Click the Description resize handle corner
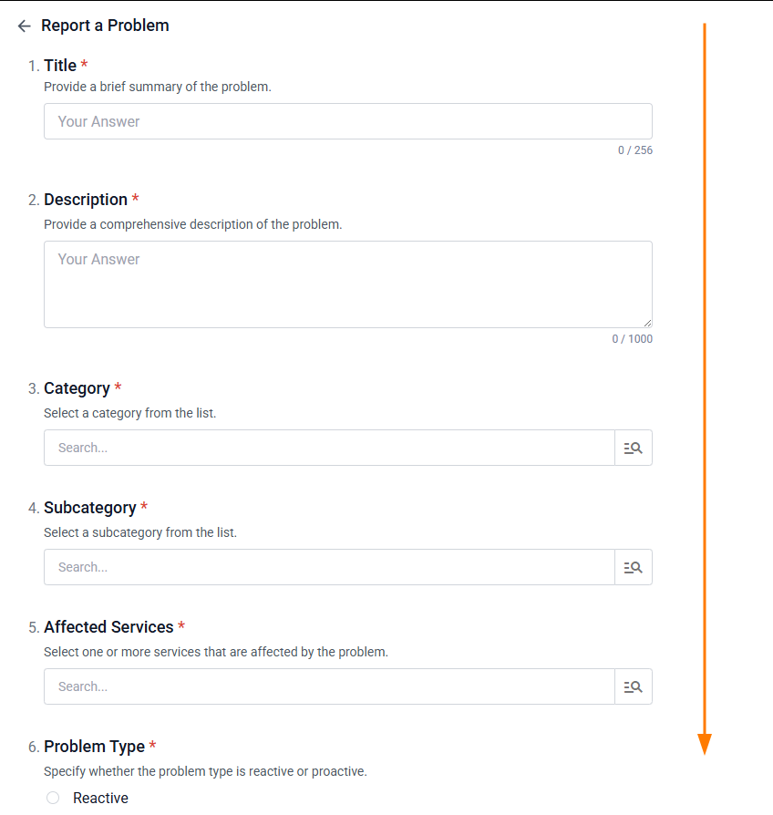 647,323
